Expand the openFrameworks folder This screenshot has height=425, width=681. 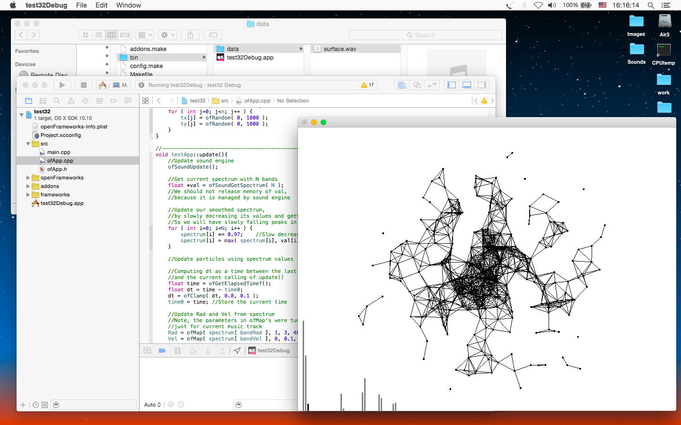pyautogui.click(x=28, y=178)
